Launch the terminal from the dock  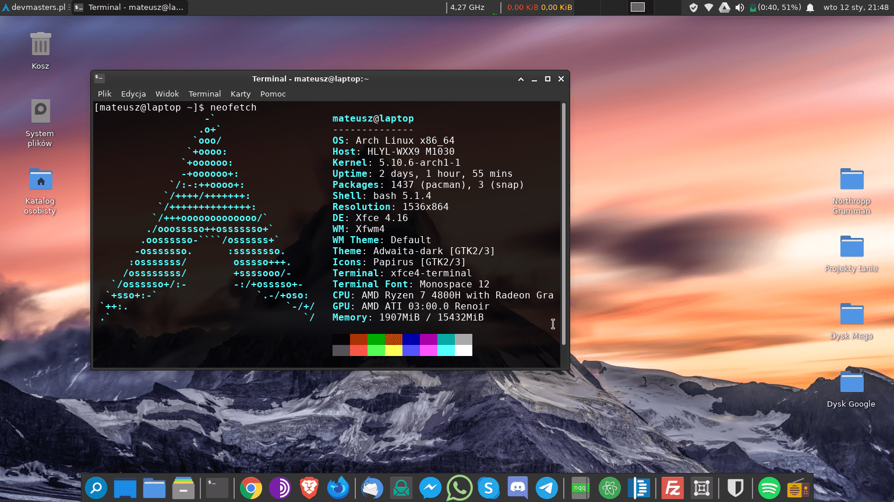(217, 488)
